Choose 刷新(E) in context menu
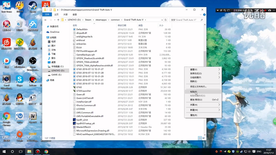The image size is (276, 155). (203, 81)
